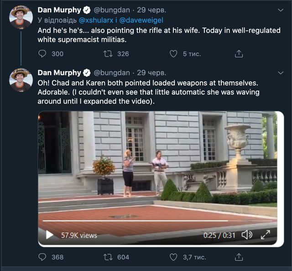Open the @xshularx profile mention
292x271 pixels.
pos(96,20)
